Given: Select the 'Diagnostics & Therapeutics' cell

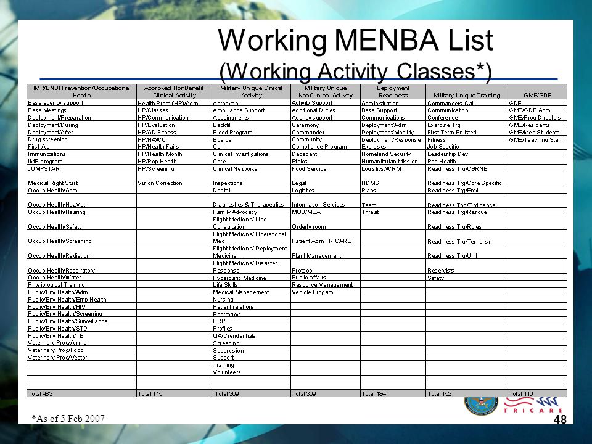Looking at the screenshot, I should coord(251,201).
